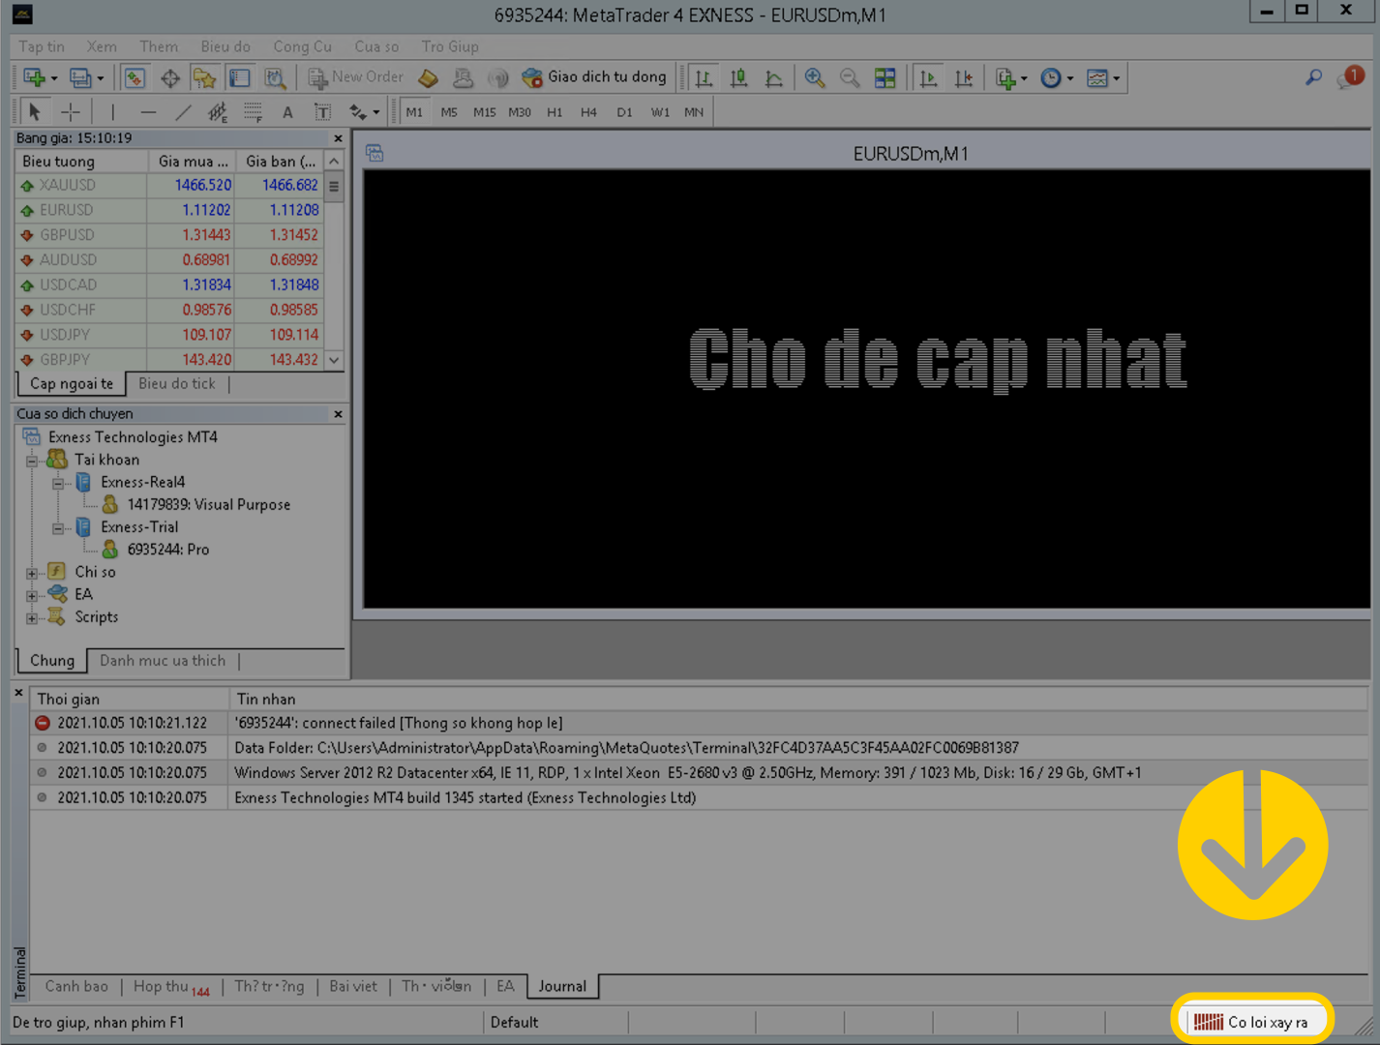Select the XAUUSD row in market watch
This screenshot has width=1380, height=1045.
(170, 185)
